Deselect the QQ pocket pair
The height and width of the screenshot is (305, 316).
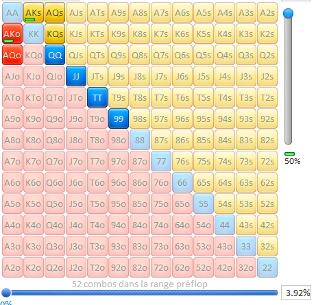click(x=55, y=55)
